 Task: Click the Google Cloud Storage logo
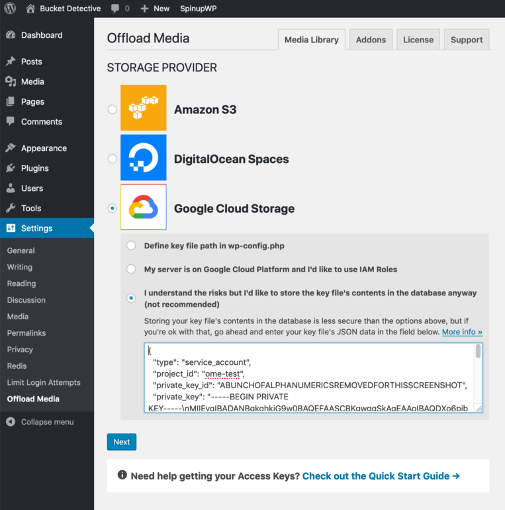coord(143,207)
